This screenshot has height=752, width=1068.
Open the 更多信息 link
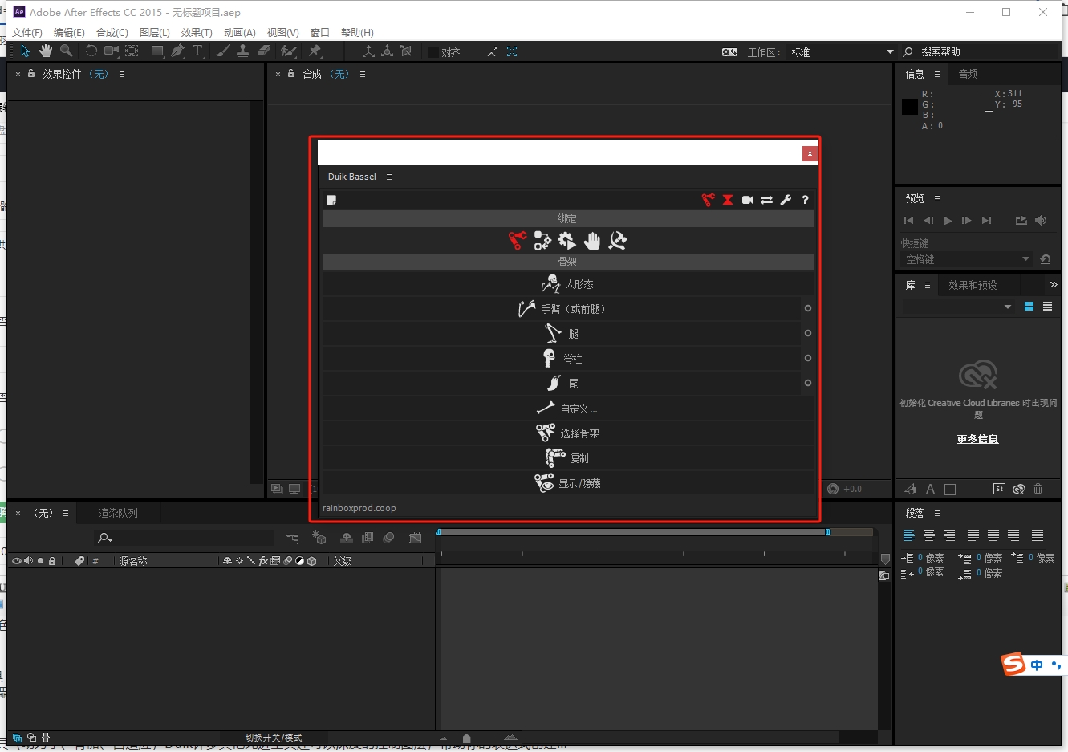click(977, 439)
